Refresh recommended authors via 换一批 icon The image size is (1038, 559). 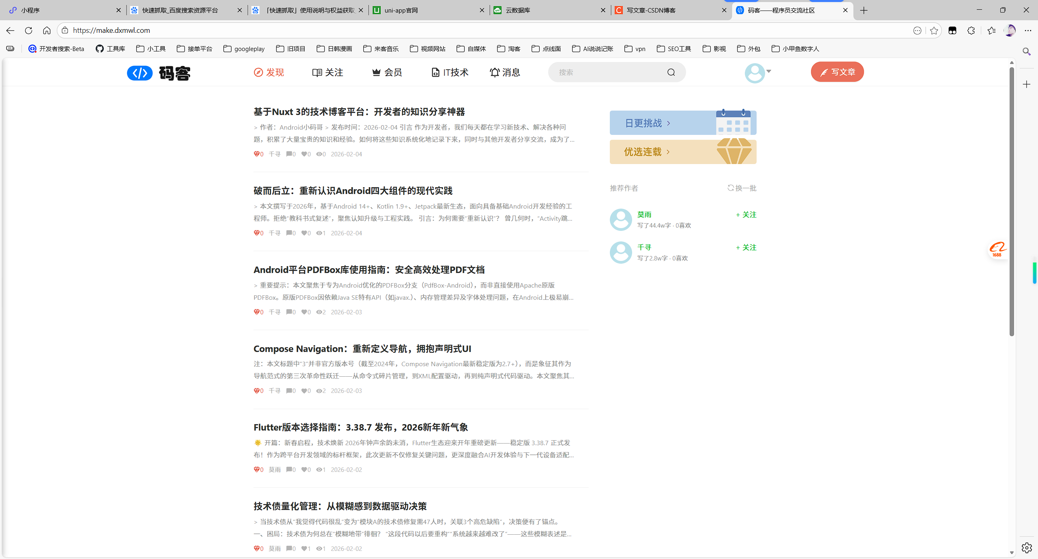click(x=730, y=188)
